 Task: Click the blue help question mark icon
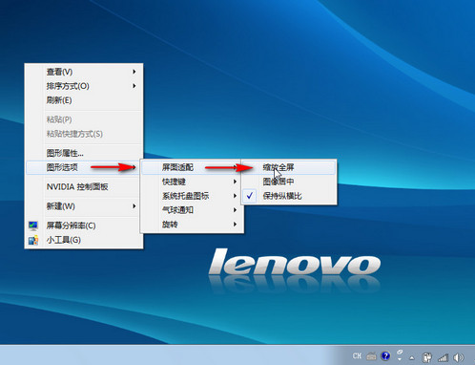pos(385,355)
